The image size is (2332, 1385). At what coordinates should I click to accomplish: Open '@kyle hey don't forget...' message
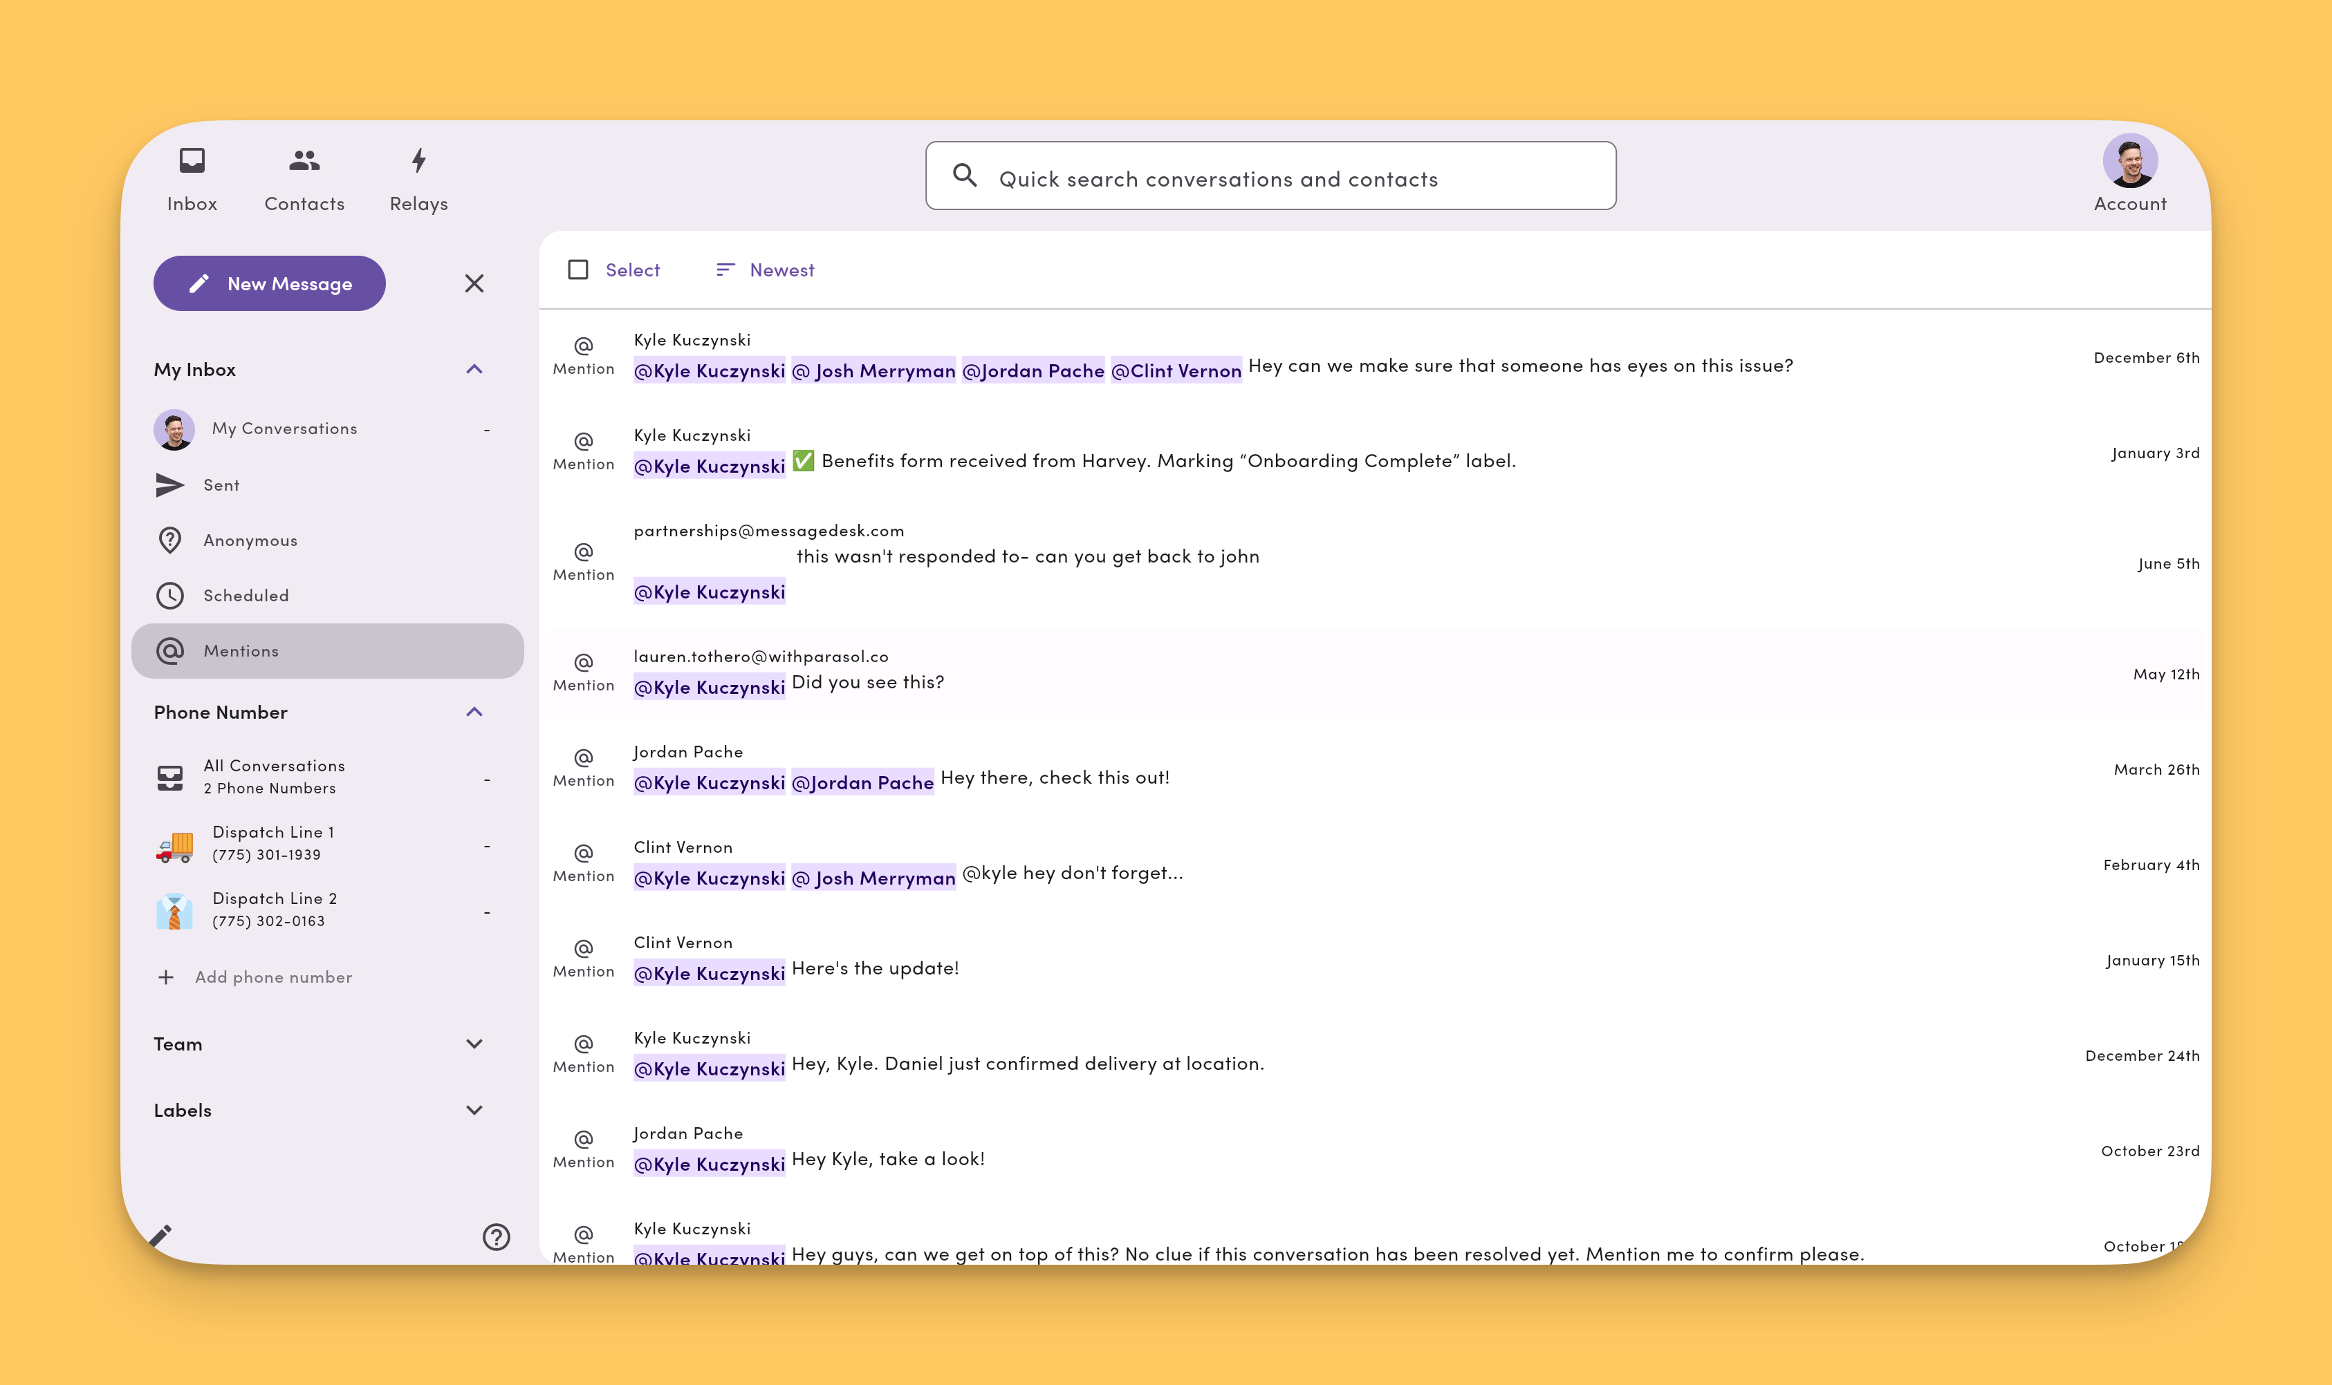click(x=1072, y=874)
